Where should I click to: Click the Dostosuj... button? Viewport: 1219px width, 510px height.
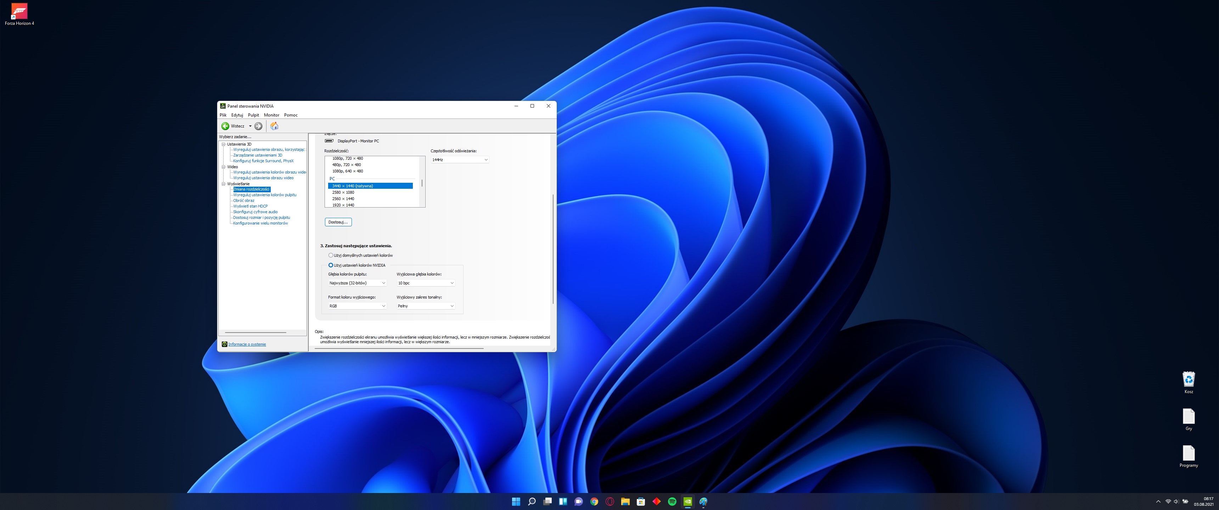pyautogui.click(x=338, y=222)
